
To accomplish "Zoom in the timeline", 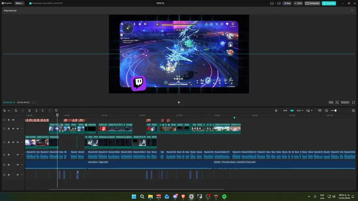I will (x=353, y=111).
